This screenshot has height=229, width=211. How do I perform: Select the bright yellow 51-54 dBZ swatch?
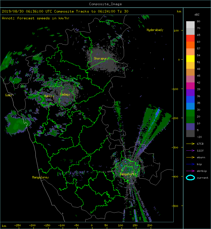pos(190,59)
